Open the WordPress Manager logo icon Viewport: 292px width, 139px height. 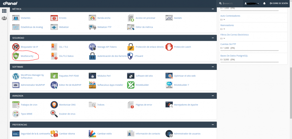click(16, 76)
